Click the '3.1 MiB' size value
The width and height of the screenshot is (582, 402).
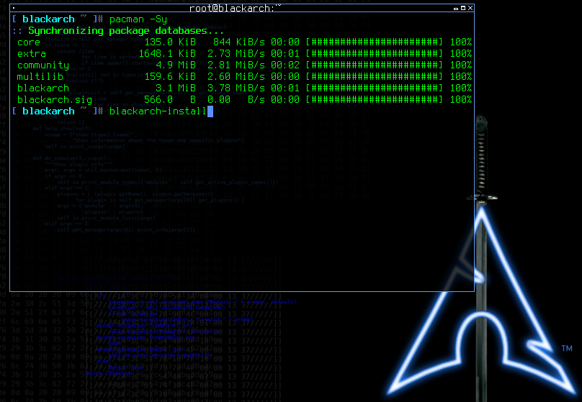click(176, 88)
